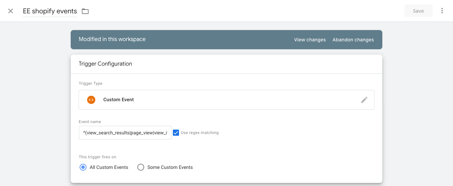Click the 'Modified in this workspace' banner text
This screenshot has height=186, width=453.
(x=112, y=39)
